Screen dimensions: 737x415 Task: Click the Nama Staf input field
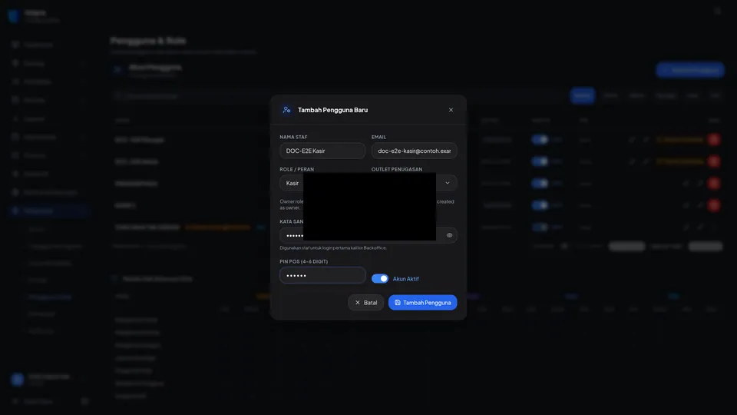pos(322,151)
